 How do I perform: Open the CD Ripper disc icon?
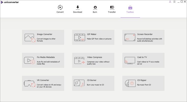coord(130,83)
